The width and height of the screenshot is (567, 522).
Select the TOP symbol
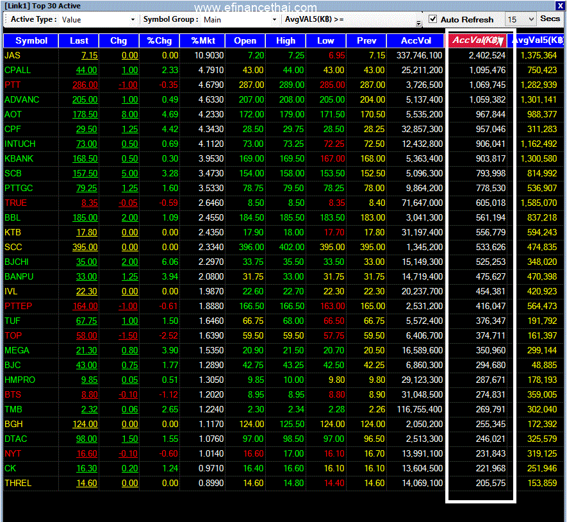pos(13,336)
